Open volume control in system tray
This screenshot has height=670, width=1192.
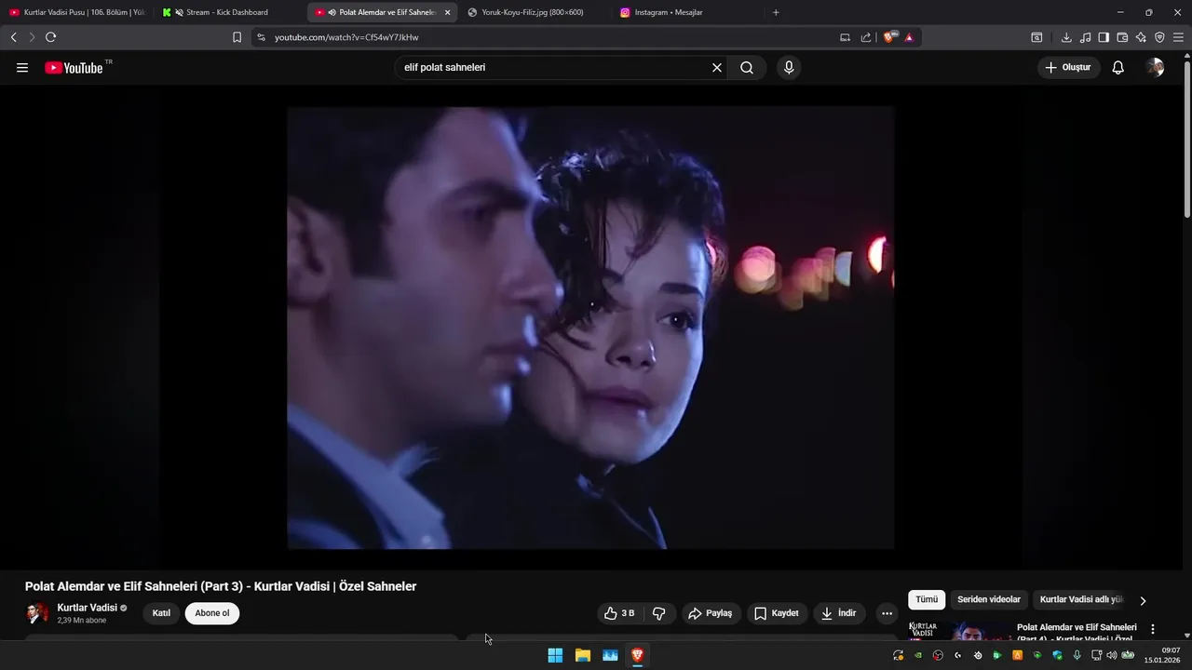(x=1111, y=655)
